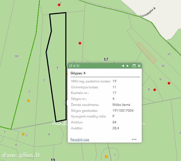This screenshot has height=161, width=181.
Task: Click red point marker next to plot 8
Action: click(x=155, y=90)
